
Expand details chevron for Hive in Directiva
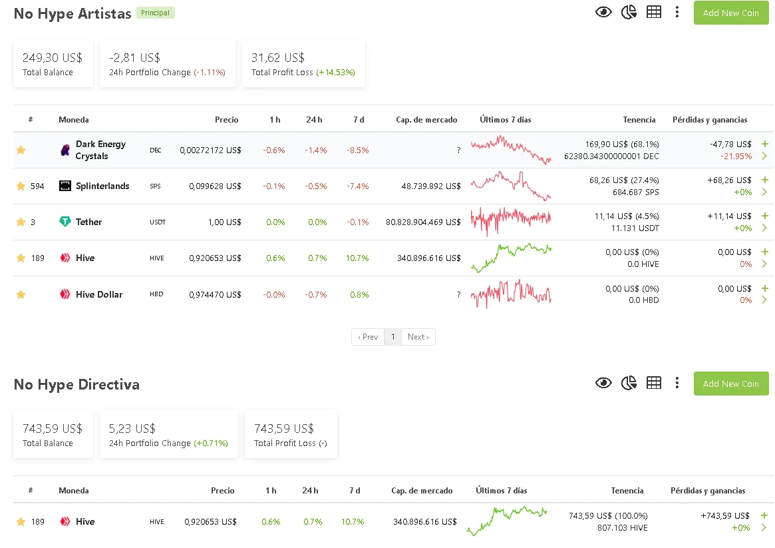(764, 528)
